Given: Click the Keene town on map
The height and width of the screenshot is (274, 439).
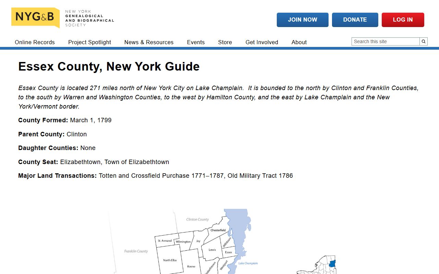Looking at the screenshot, I should [x=191, y=266].
